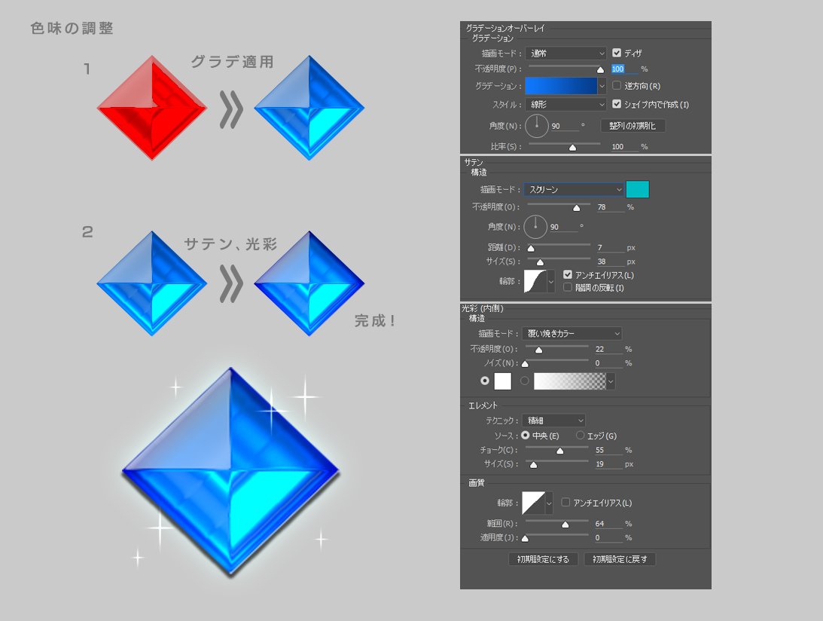The height and width of the screenshot is (621, 823).
Task: Open the Satin blend mode dropdown showing スクリーン
Action: point(575,189)
